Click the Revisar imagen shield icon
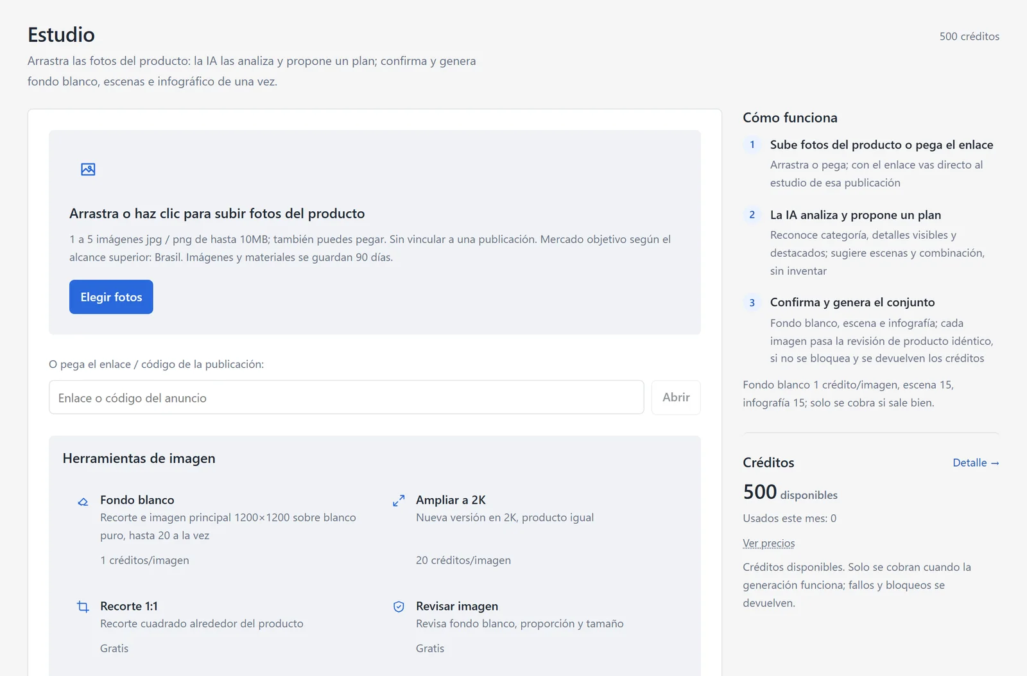 tap(399, 607)
